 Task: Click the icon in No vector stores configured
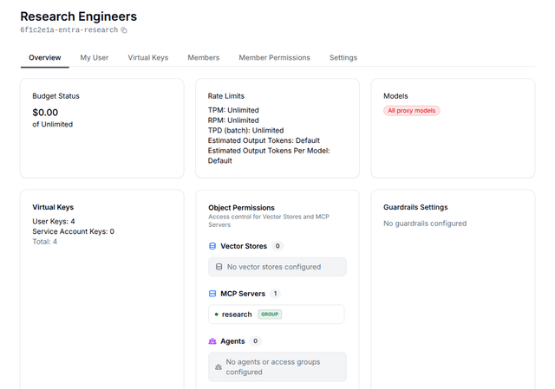[219, 267]
